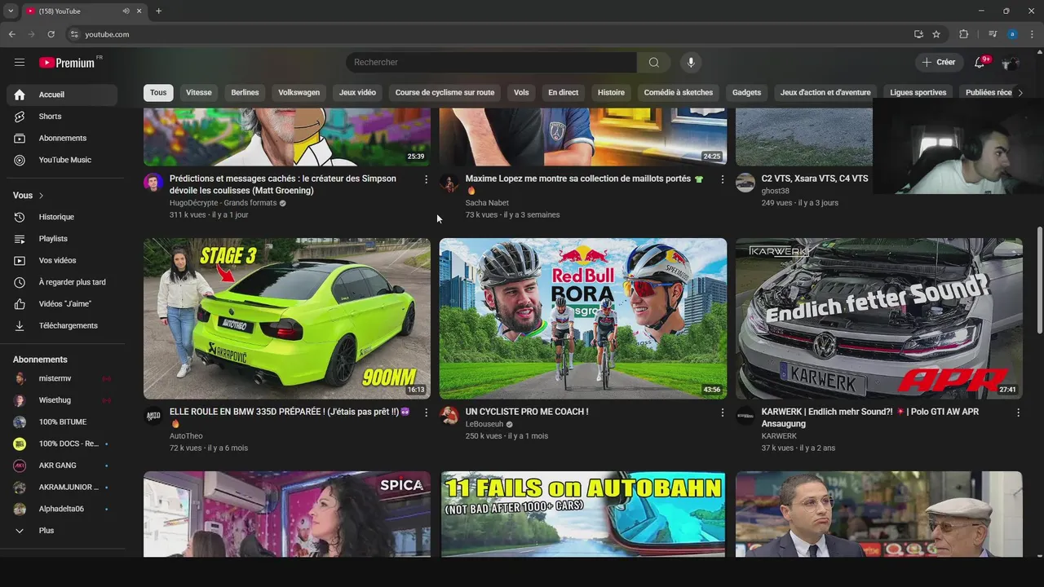Open YouTube Music in the sidebar
Screen dimensions: 1044x587
62,161
